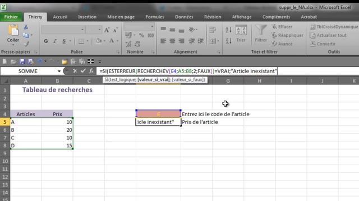
Task: Open the Fichier tab
Action: (x=11, y=17)
